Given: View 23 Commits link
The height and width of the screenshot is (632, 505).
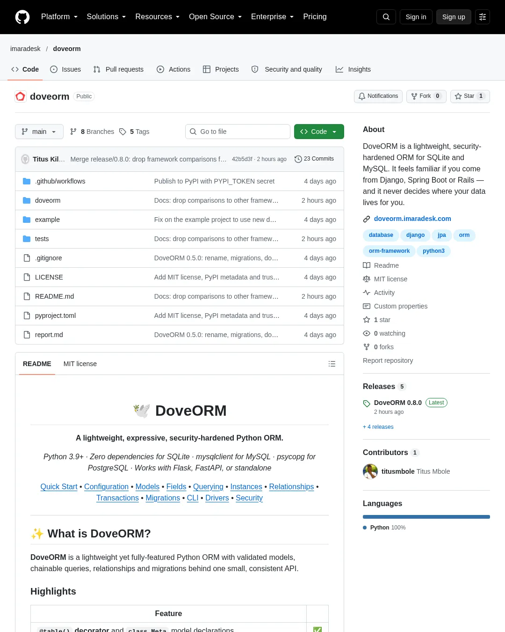Looking at the screenshot, I should (314, 159).
